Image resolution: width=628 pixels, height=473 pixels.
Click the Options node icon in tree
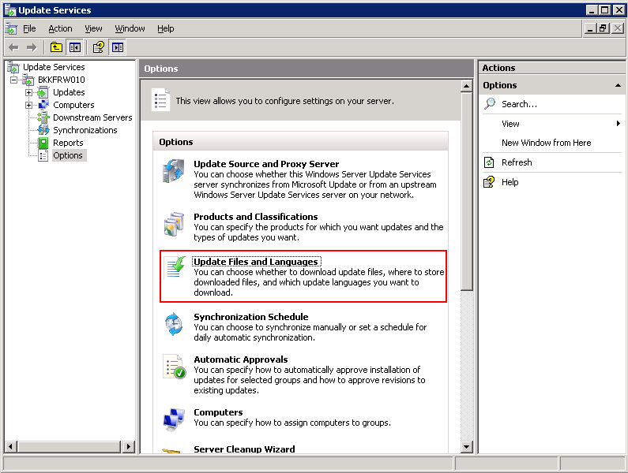[43, 155]
